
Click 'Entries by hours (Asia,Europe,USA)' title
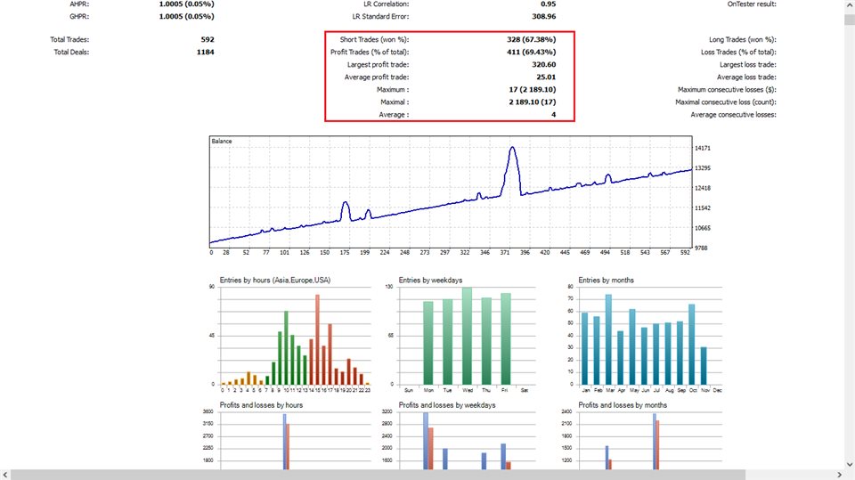275,280
